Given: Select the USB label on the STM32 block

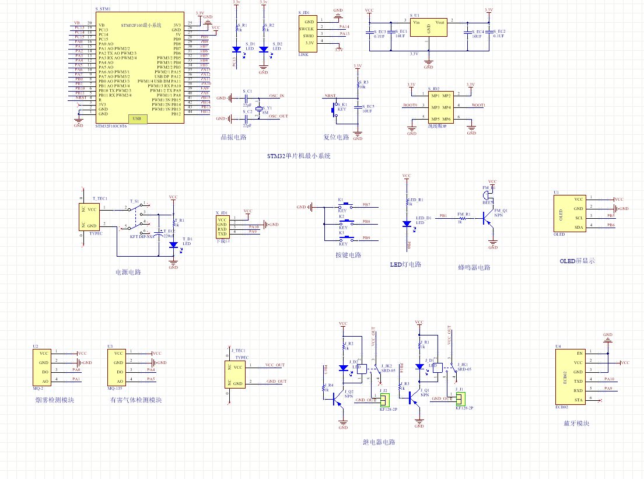Looking at the screenshot, I should [137, 118].
